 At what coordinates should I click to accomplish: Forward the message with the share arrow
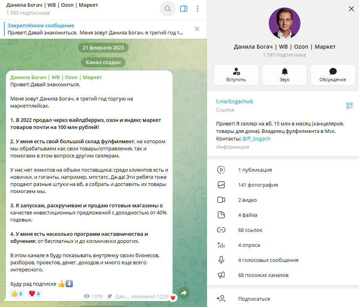pos(184,293)
